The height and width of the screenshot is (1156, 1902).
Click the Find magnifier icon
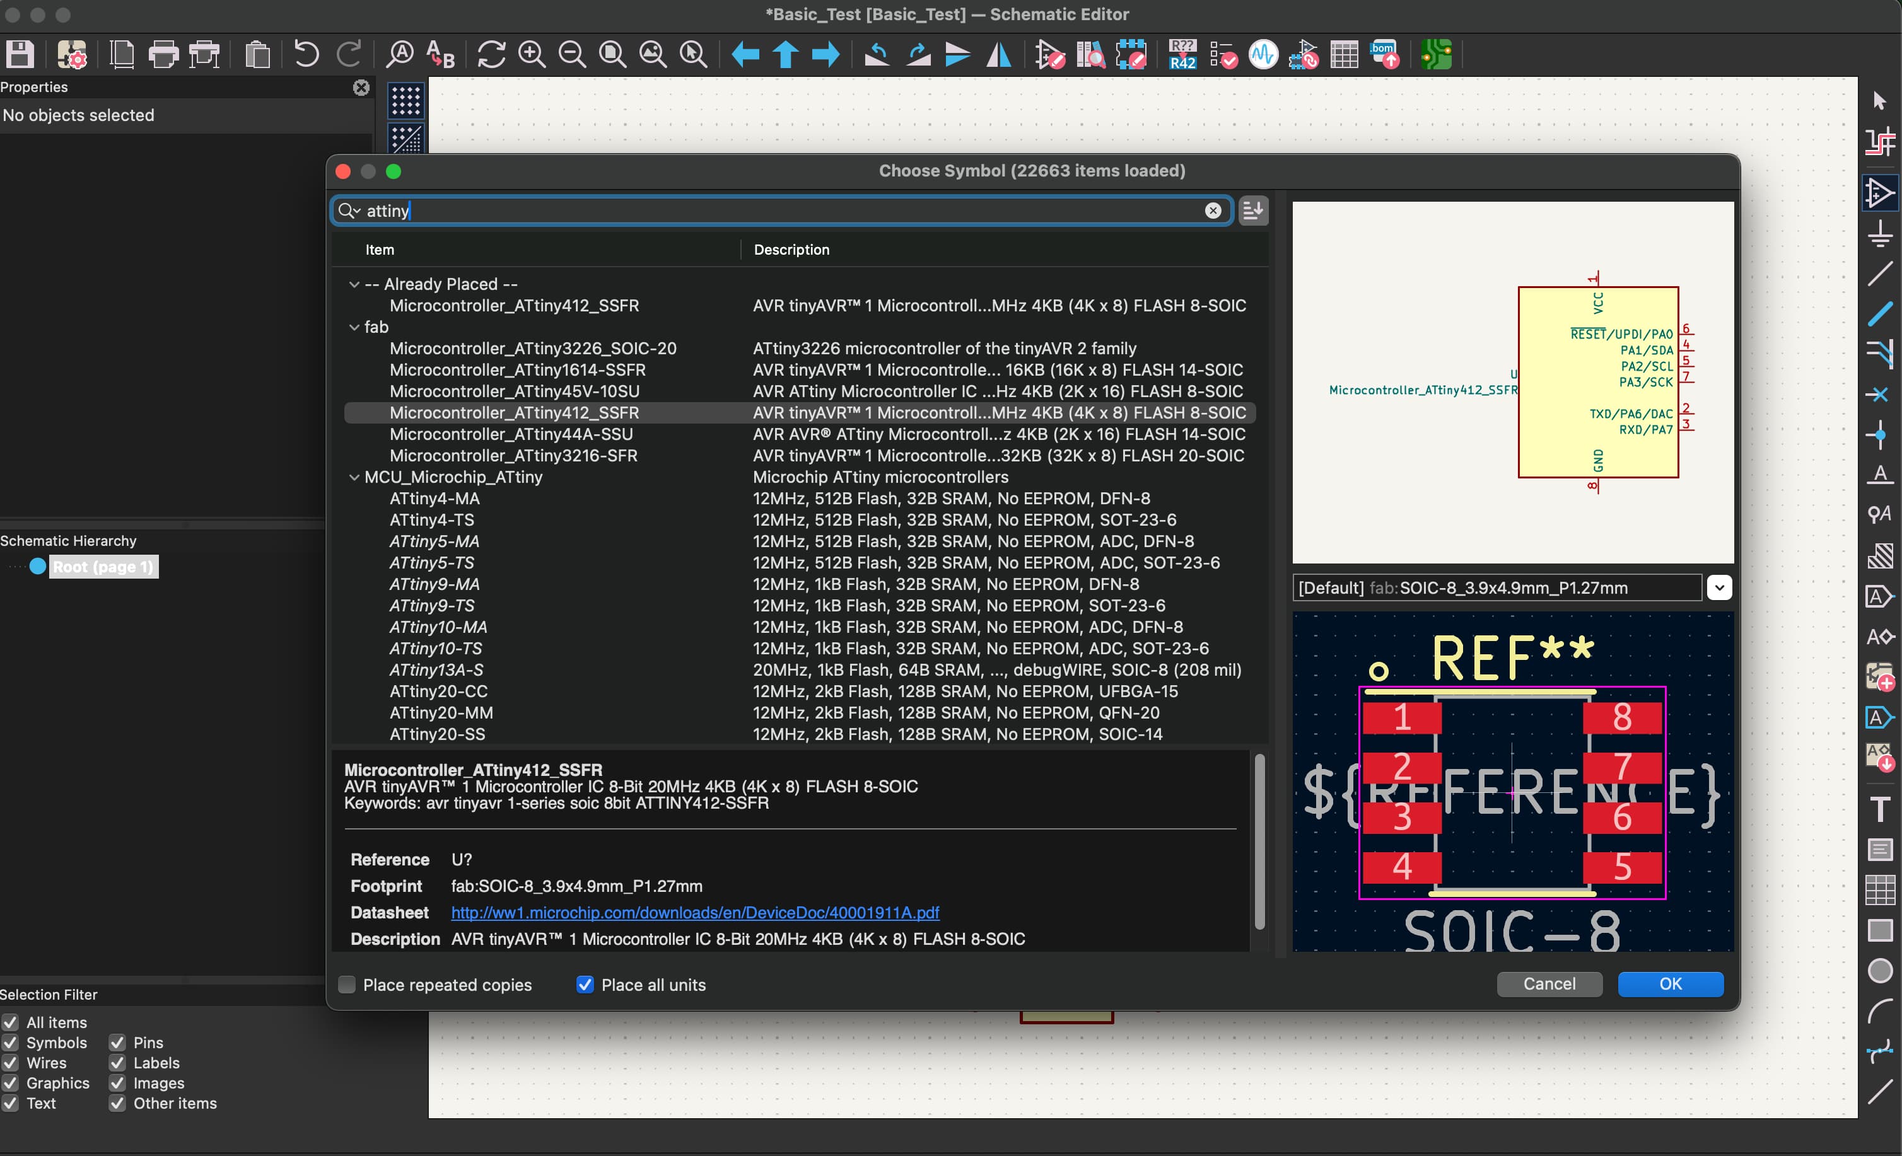click(x=400, y=55)
